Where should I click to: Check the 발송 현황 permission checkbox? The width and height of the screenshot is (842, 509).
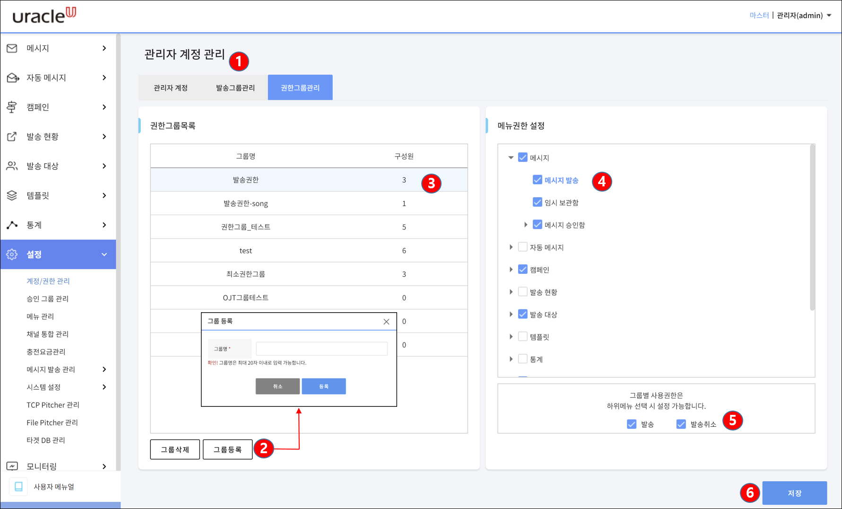click(523, 292)
